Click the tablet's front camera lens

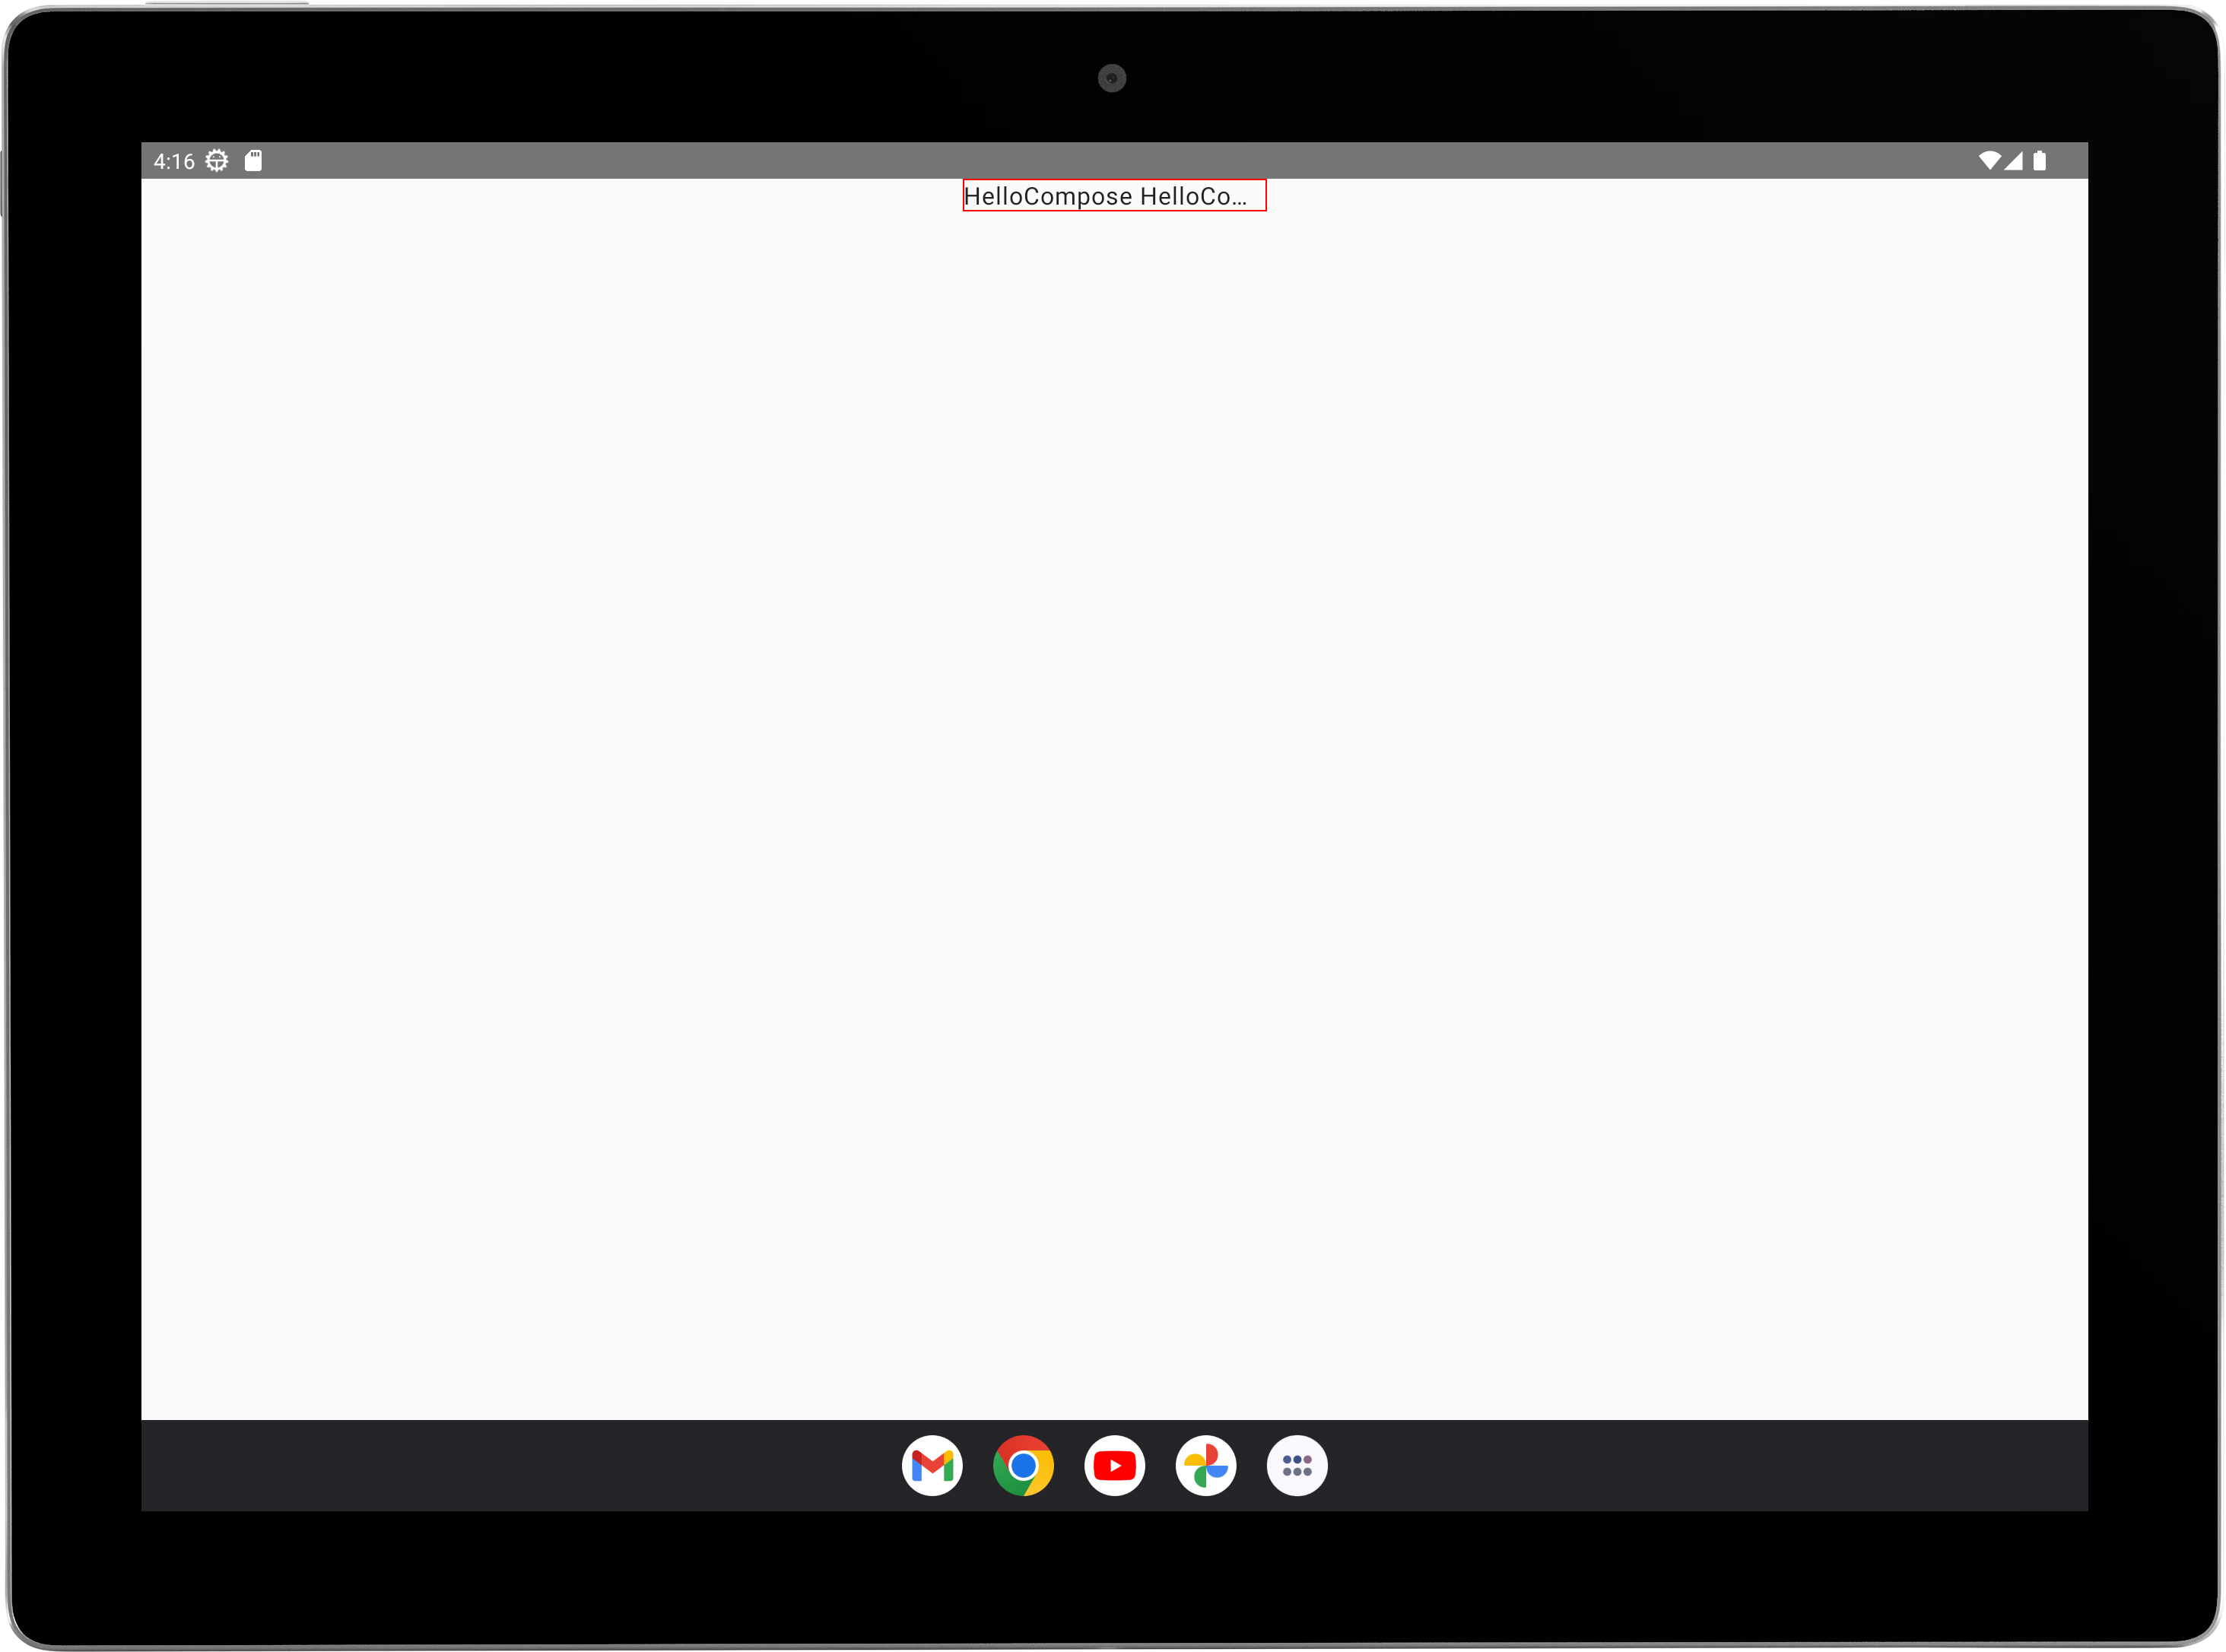(x=1112, y=78)
